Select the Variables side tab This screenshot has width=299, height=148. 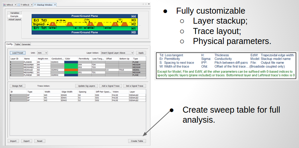15,13
